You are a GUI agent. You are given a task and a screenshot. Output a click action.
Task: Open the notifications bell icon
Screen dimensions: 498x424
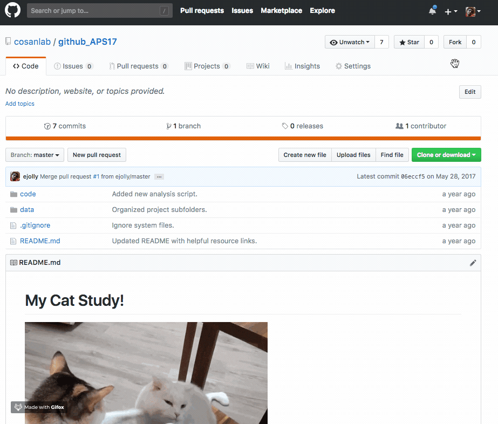[432, 10]
